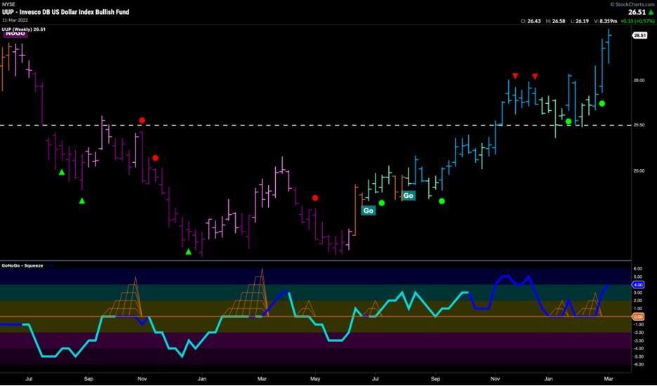Click the 2.00 oscillator axis label
The width and height of the screenshot is (657, 386).
coord(639,300)
